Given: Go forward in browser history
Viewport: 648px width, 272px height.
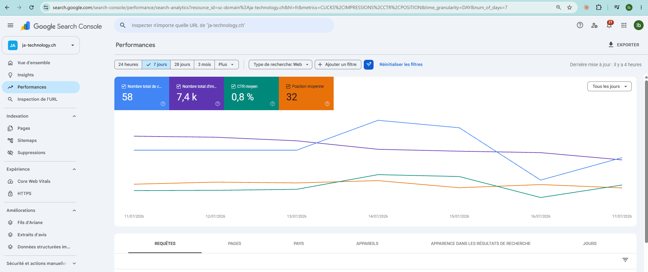Looking at the screenshot, I should click(19, 7).
